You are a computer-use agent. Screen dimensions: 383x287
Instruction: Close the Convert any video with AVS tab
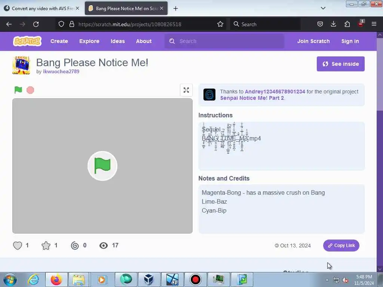click(x=77, y=8)
